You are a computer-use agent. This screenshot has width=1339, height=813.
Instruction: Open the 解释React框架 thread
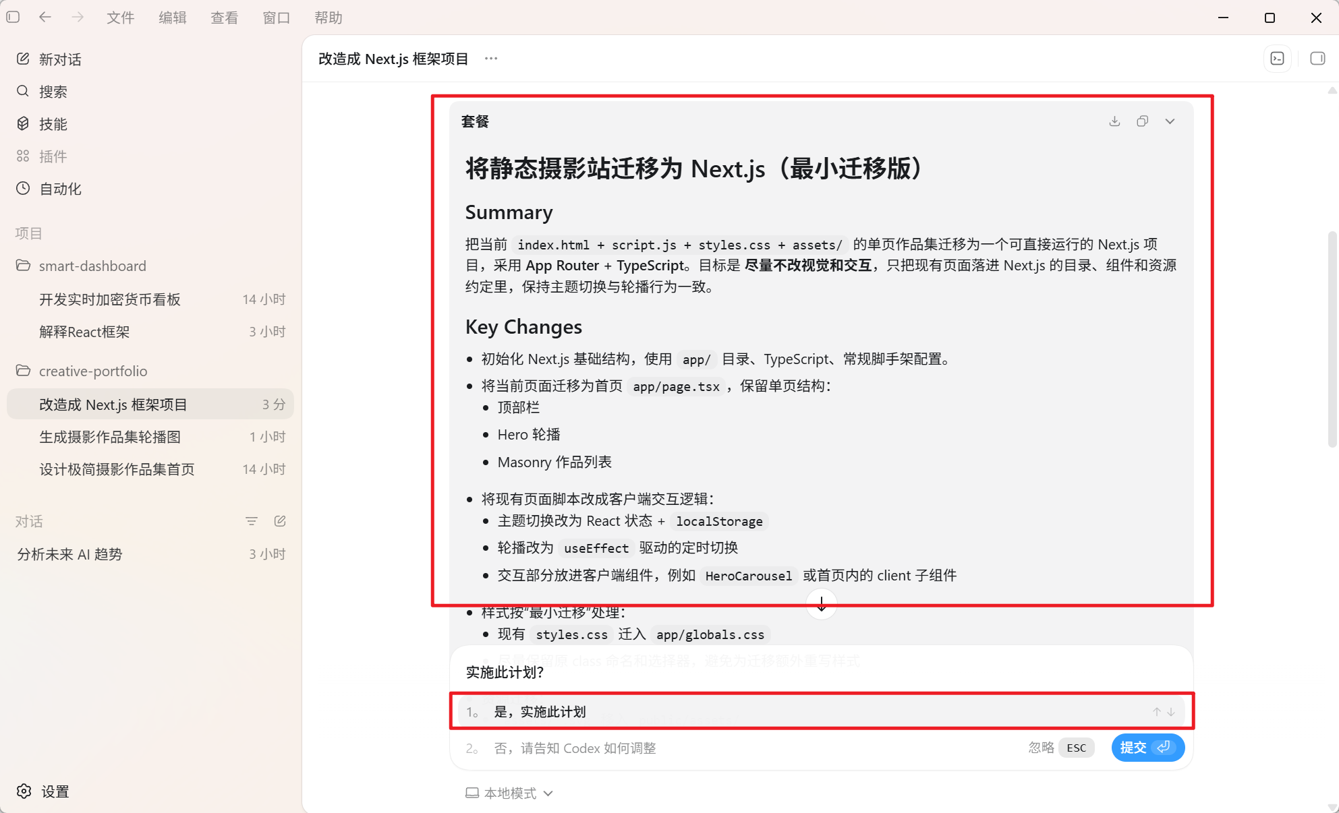[x=150, y=332]
